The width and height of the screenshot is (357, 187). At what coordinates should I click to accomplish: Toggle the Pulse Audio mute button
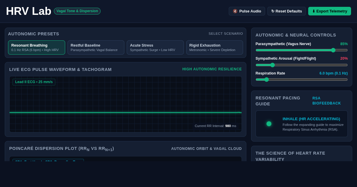247,11
